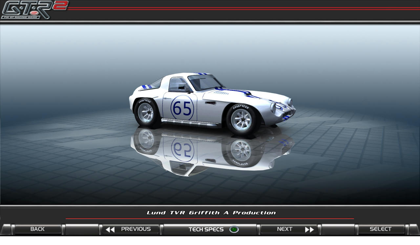This screenshot has width=420, height=245.
Task: Advance to the NEXT car
Action: coord(289,229)
